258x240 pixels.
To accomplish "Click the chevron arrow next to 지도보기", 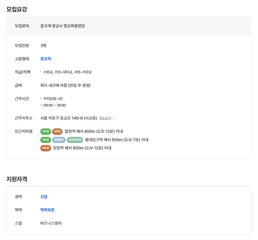I will (x=114, y=118).
